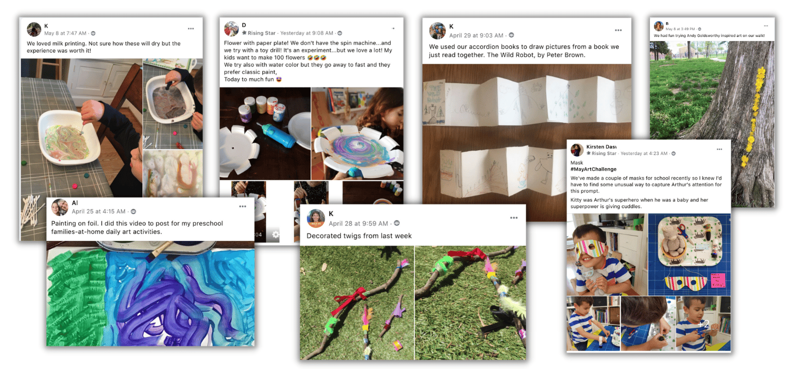Open the +2 more photos thumbnail
This screenshot has height=369, width=790.
(703, 324)
